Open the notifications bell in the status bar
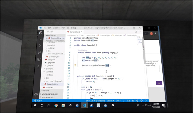 pyautogui.click(x=146, y=101)
